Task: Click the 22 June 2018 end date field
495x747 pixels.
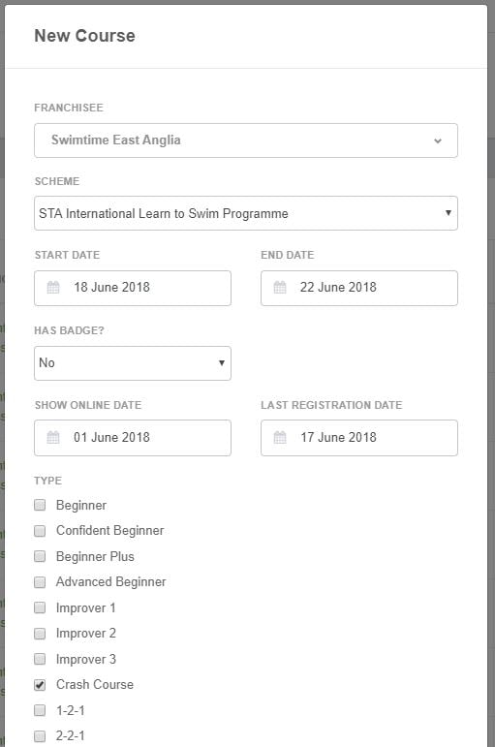Action: point(359,288)
